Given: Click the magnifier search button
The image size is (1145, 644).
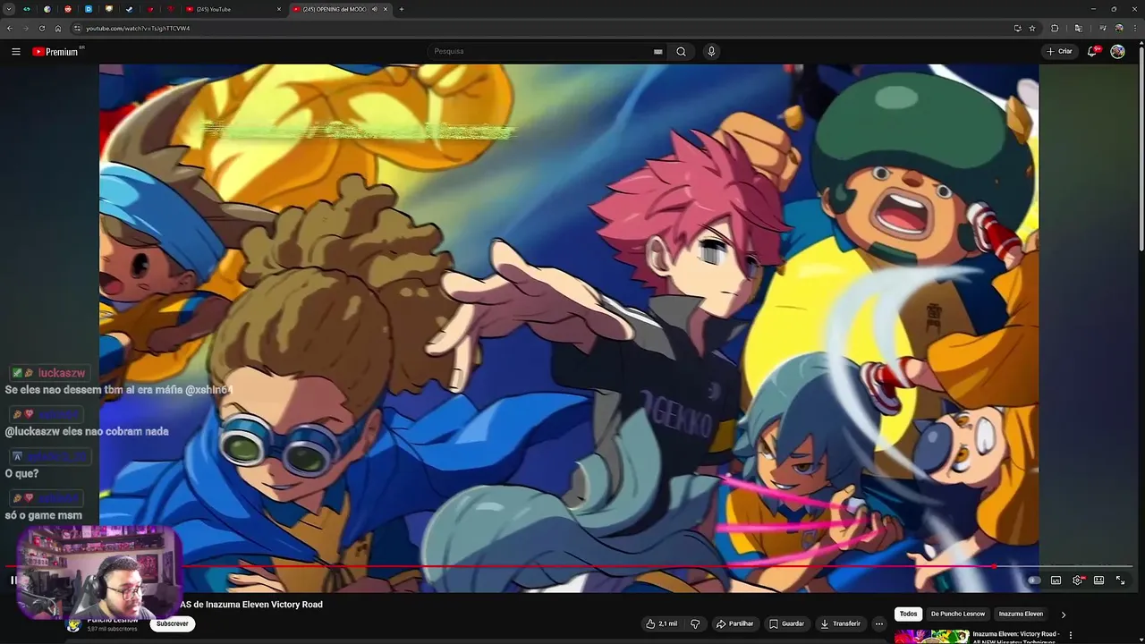Looking at the screenshot, I should pos(681,52).
